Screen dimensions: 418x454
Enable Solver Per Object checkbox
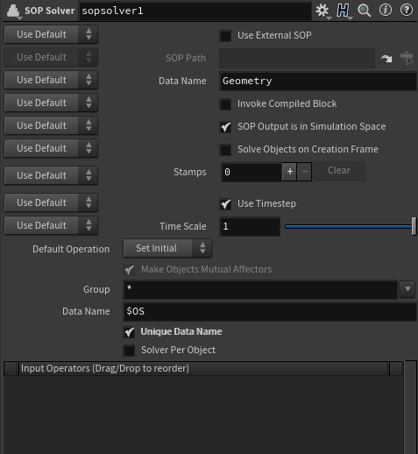pos(129,351)
